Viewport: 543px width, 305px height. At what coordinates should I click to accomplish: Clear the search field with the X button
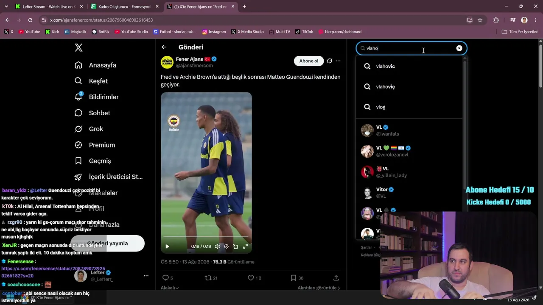pos(459,48)
